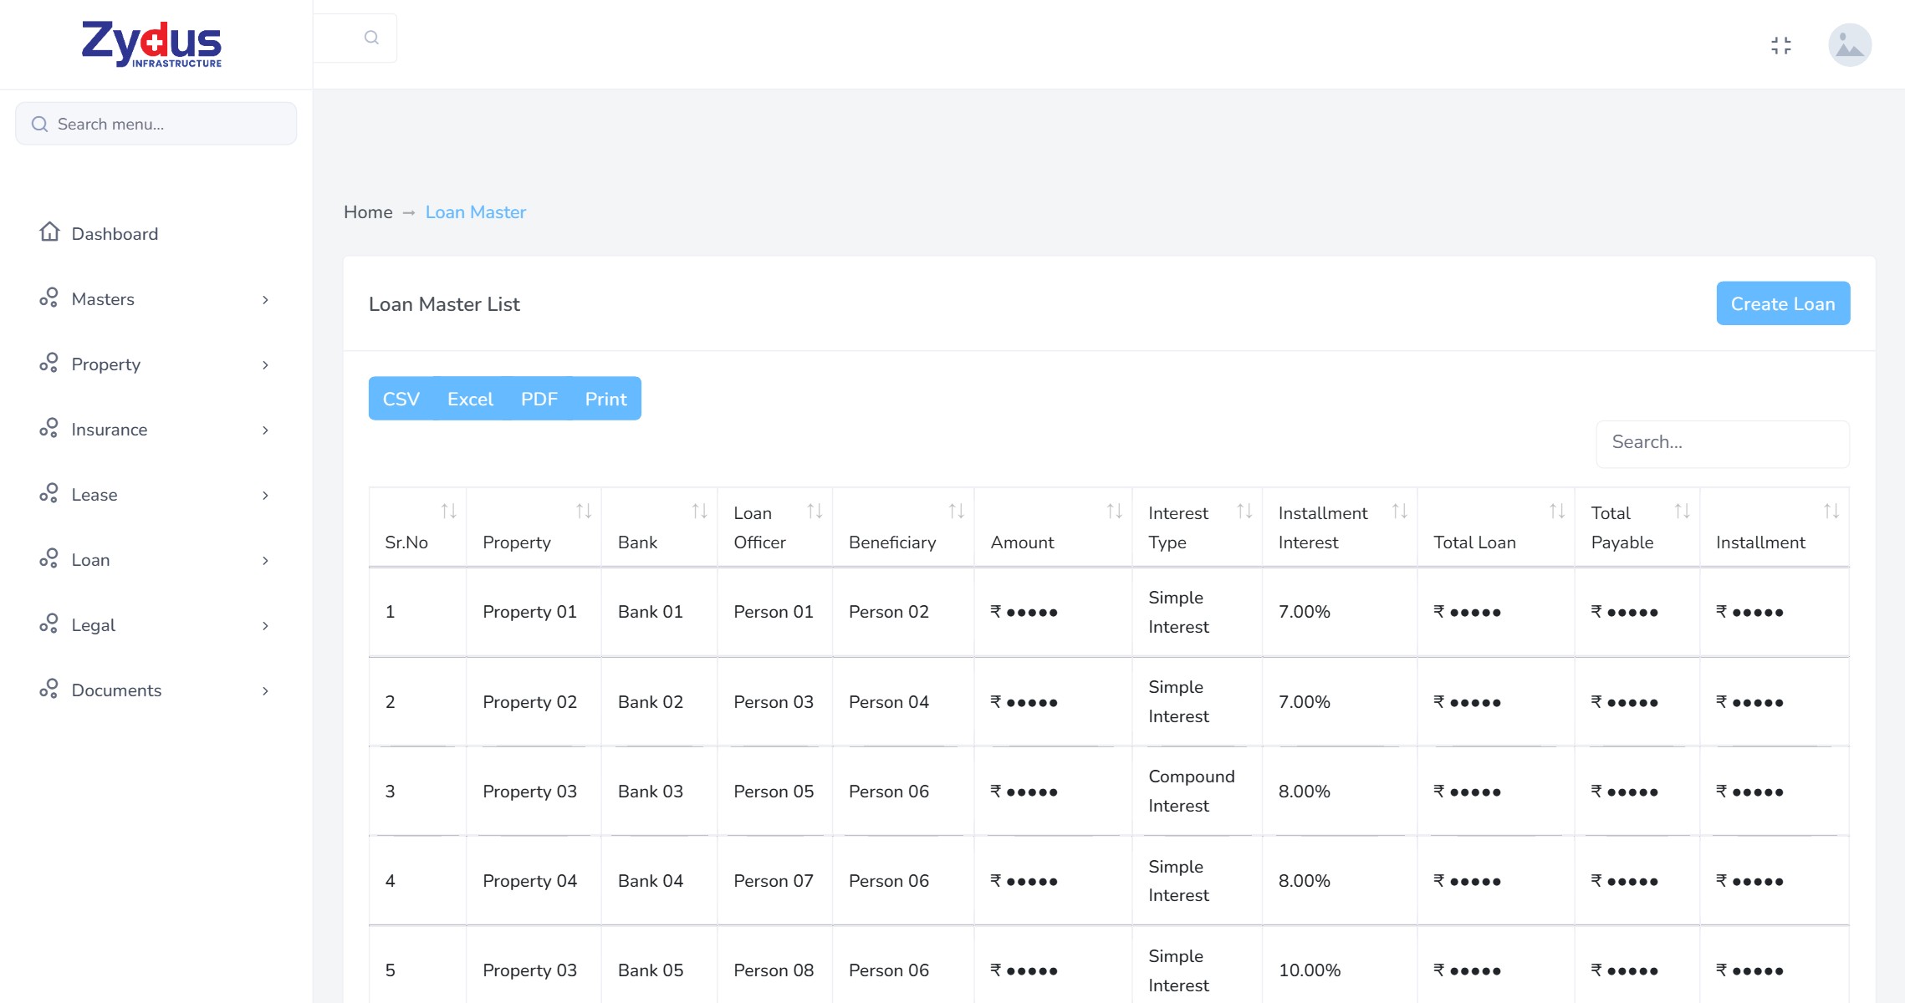Click the Property menu icon

[x=49, y=363]
